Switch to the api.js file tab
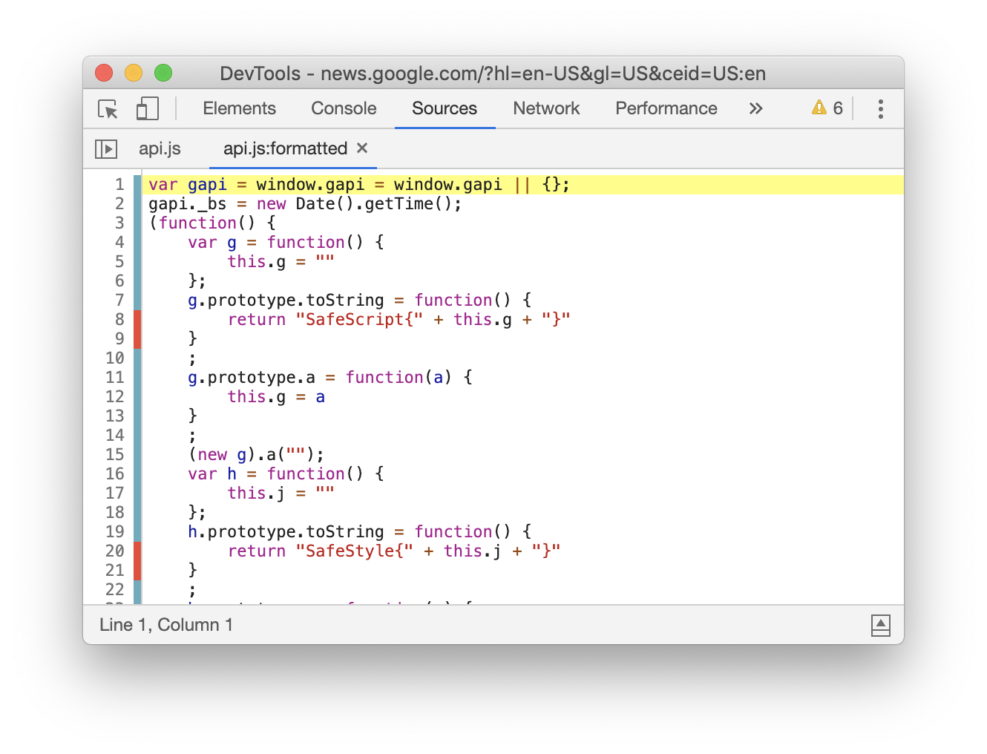The height and width of the screenshot is (754, 987). 160,148
